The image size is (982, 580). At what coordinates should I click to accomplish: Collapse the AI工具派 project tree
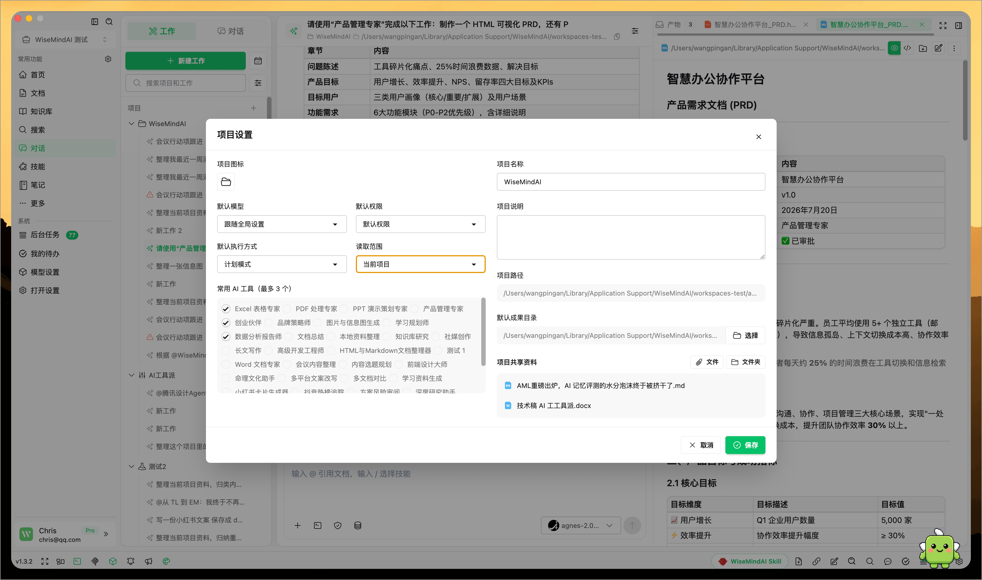click(x=132, y=375)
